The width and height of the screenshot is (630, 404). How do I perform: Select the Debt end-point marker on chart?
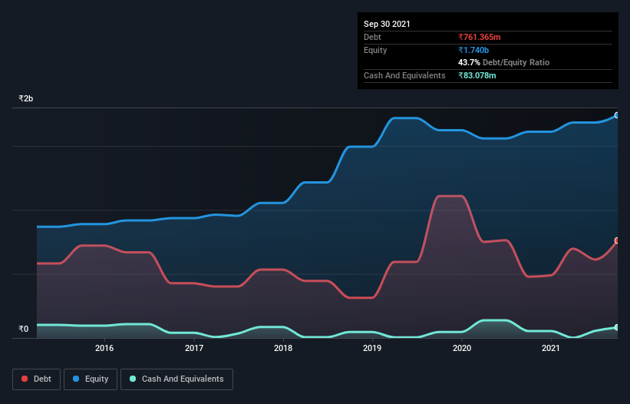pyautogui.click(x=617, y=240)
